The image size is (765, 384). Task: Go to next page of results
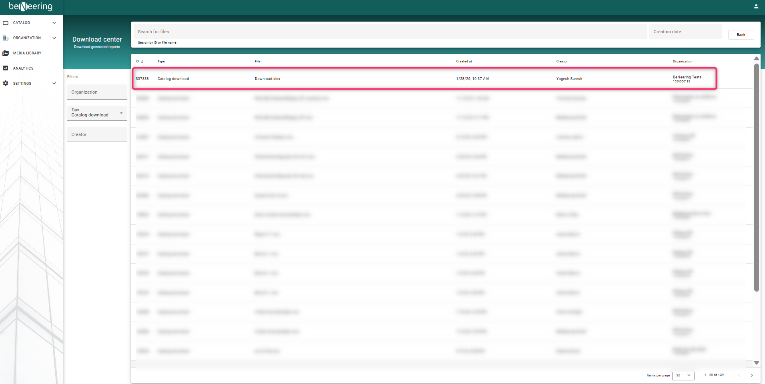[751, 375]
